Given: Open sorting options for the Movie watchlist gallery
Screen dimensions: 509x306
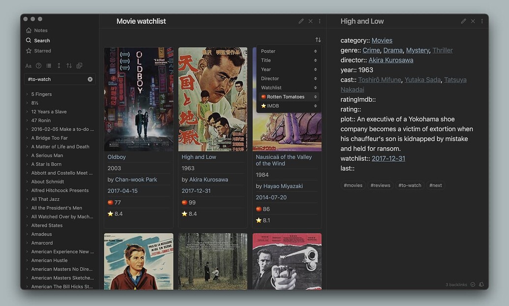Looking at the screenshot, I should (318, 39).
